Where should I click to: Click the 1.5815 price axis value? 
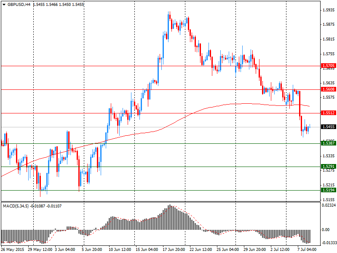coord(329,39)
